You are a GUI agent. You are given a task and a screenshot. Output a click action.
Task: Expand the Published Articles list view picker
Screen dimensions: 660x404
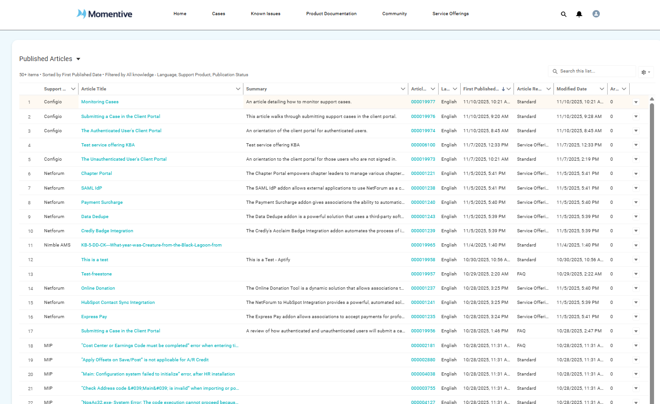click(78, 59)
